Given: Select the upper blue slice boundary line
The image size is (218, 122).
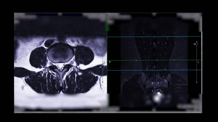Looking at the screenshot, I should pos(154,37).
